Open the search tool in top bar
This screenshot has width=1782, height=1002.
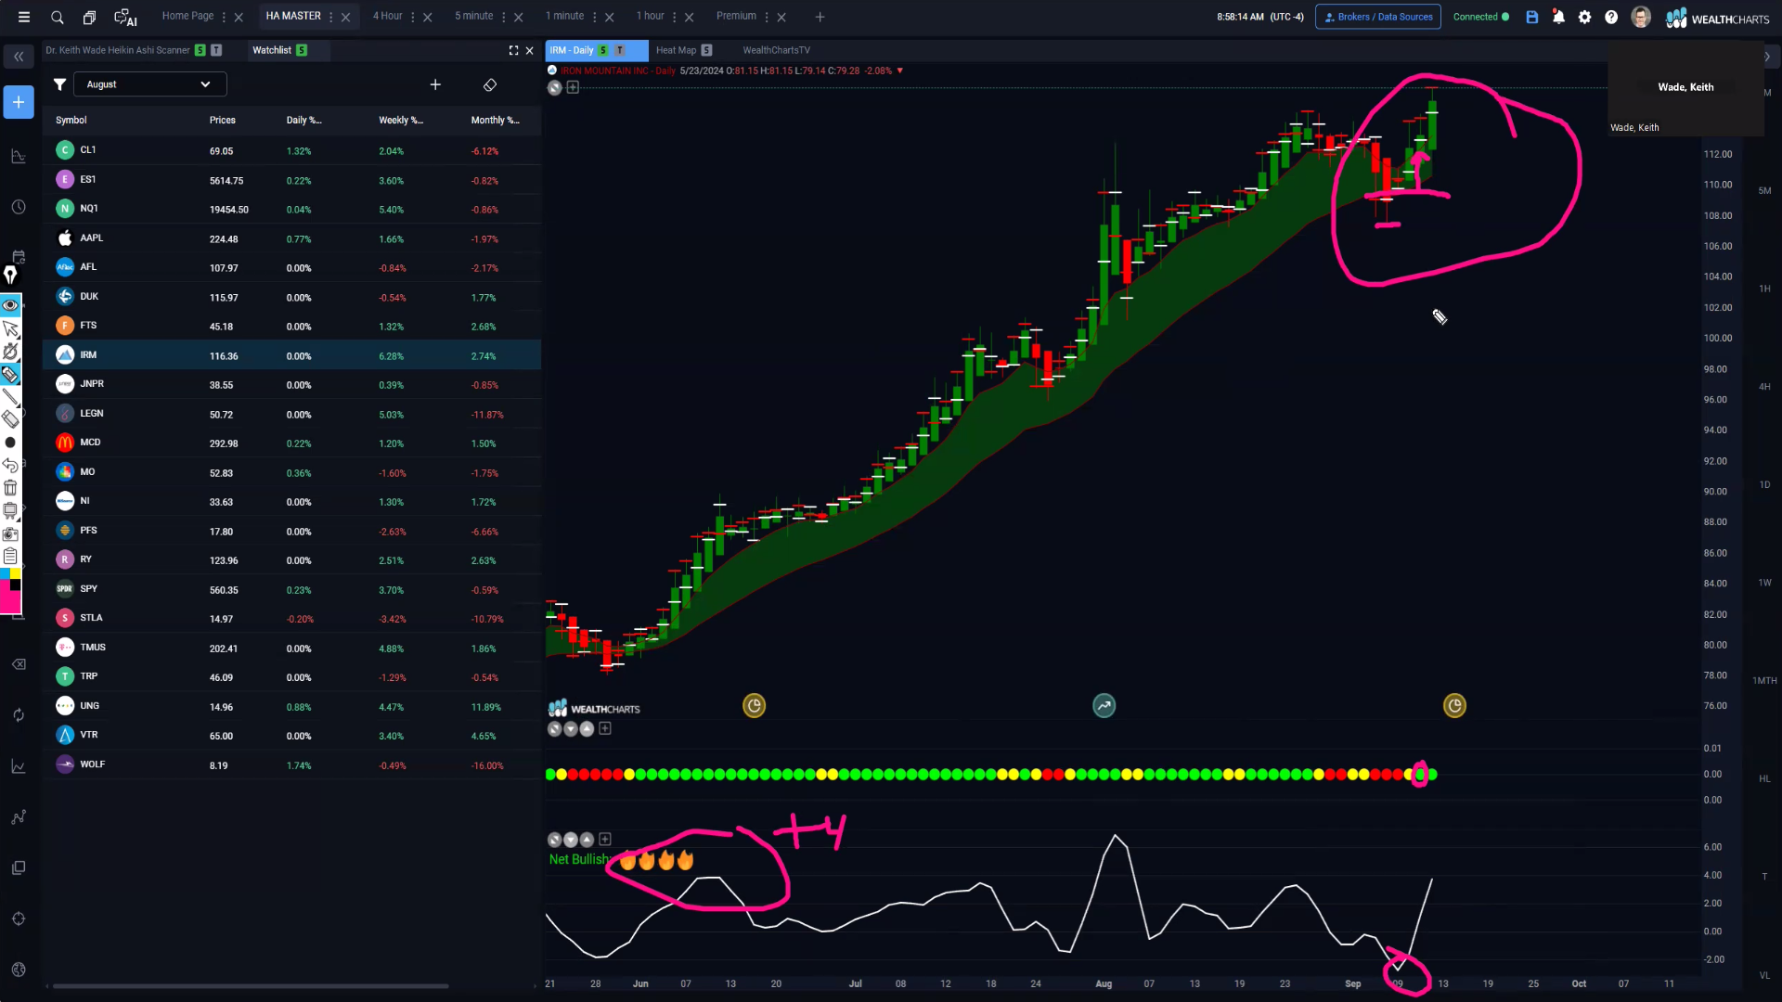57,17
